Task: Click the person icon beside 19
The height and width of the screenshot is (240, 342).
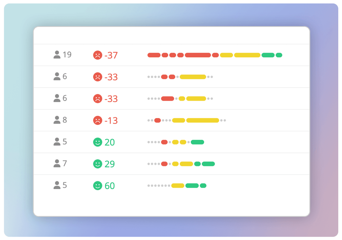Action: (x=57, y=55)
